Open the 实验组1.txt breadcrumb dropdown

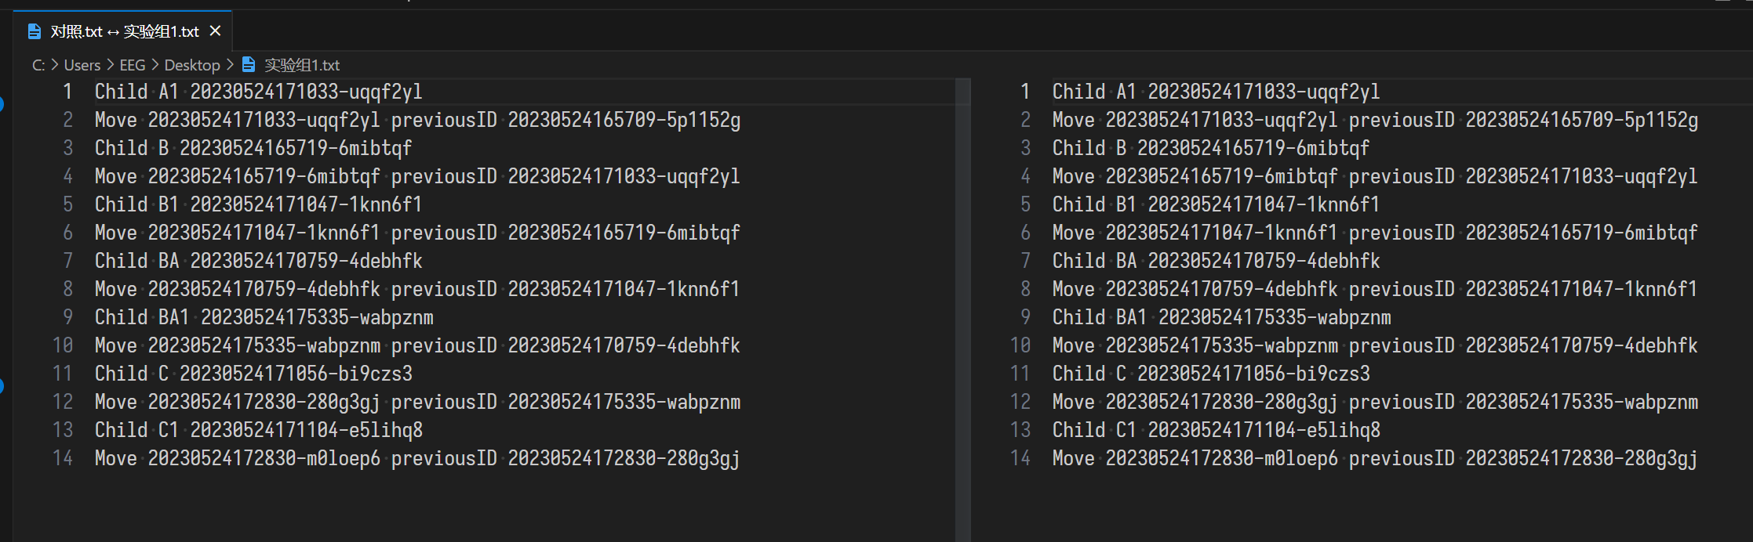click(301, 65)
